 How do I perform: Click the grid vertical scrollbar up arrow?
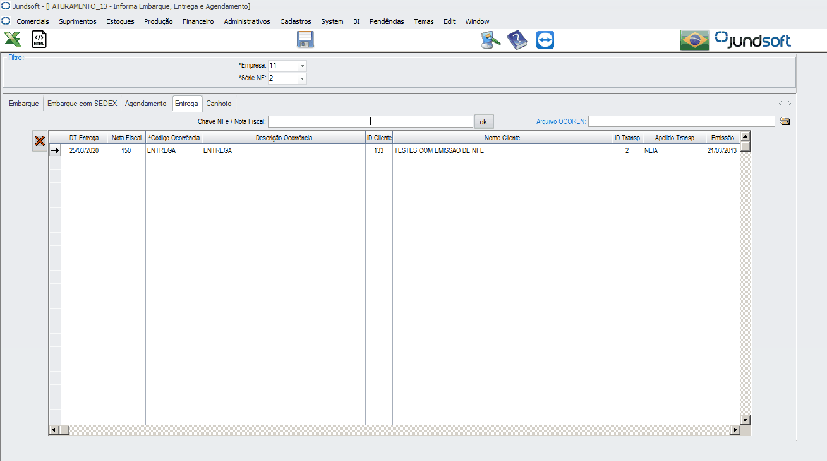coord(746,136)
